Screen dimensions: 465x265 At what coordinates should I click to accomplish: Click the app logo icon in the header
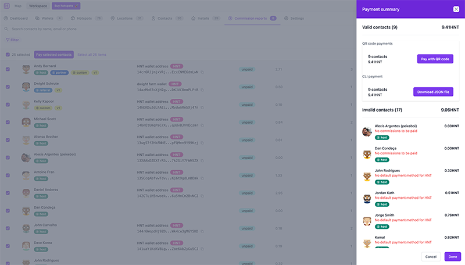point(7,6)
